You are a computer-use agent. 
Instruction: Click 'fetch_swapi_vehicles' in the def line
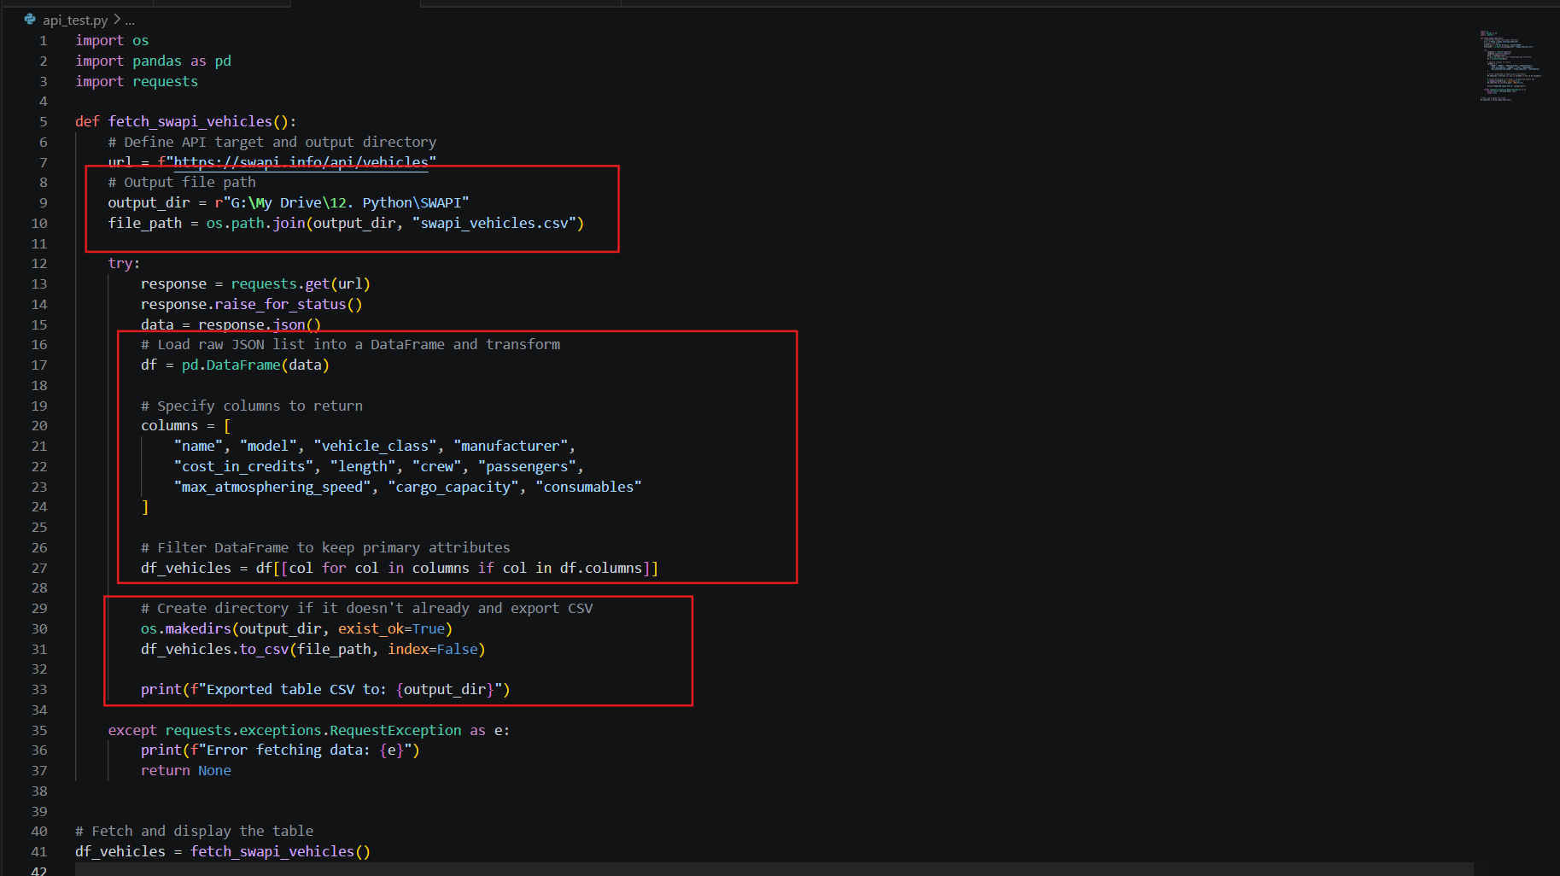(x=190, y=121)
